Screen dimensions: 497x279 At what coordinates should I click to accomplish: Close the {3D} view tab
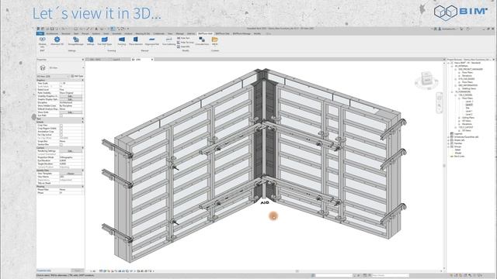pos(152,60)
